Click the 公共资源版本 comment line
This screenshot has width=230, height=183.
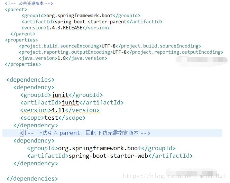(29, 3)
